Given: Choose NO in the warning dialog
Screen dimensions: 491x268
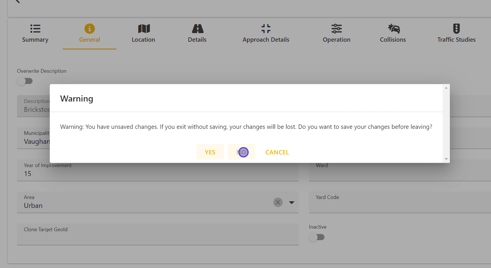Looking at the screenshot, I should pyautogui.click(x=241, y=152).
